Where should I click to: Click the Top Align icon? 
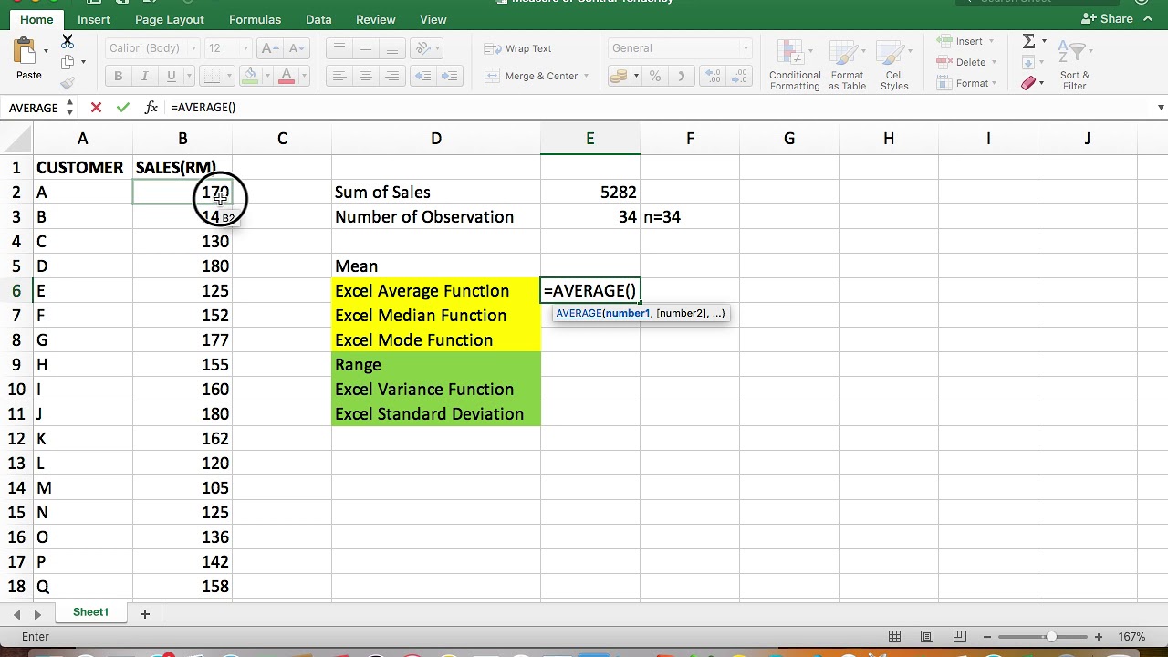click(x=339, y=48)
